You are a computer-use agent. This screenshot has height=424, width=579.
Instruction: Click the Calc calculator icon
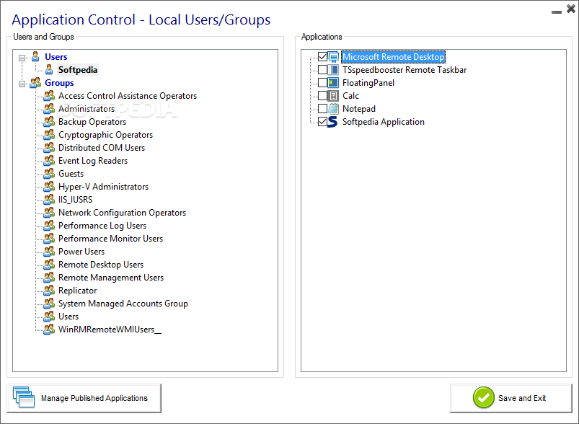click(x=333, y=96)
